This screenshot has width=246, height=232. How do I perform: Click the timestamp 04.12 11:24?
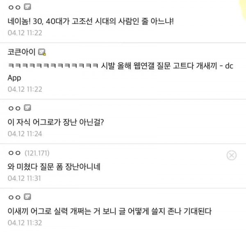(x=25, y=134)
